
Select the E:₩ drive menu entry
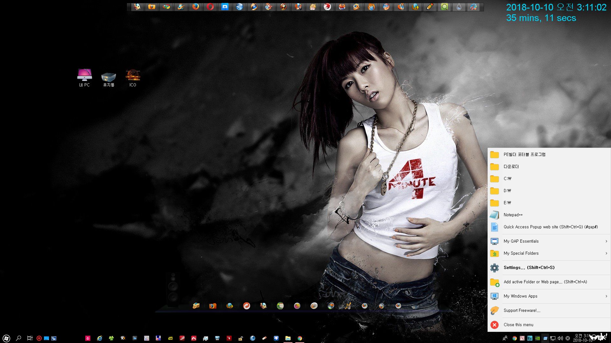click(x=549, y=203)
